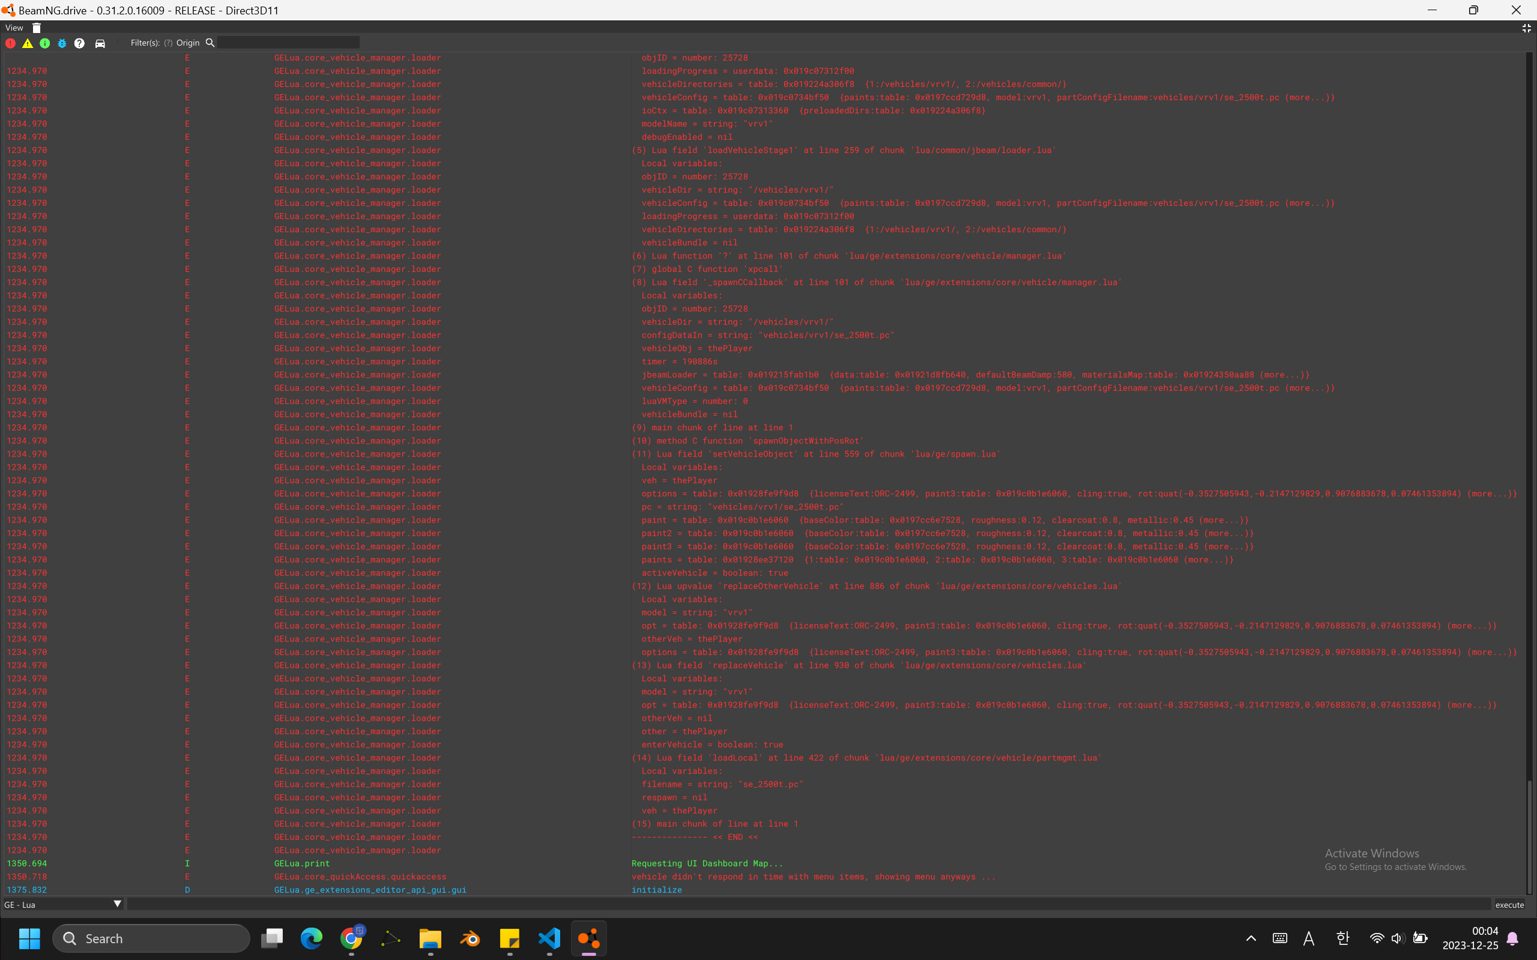
Task: Toggle the red error log filter
Action: [x=11, y=43]
